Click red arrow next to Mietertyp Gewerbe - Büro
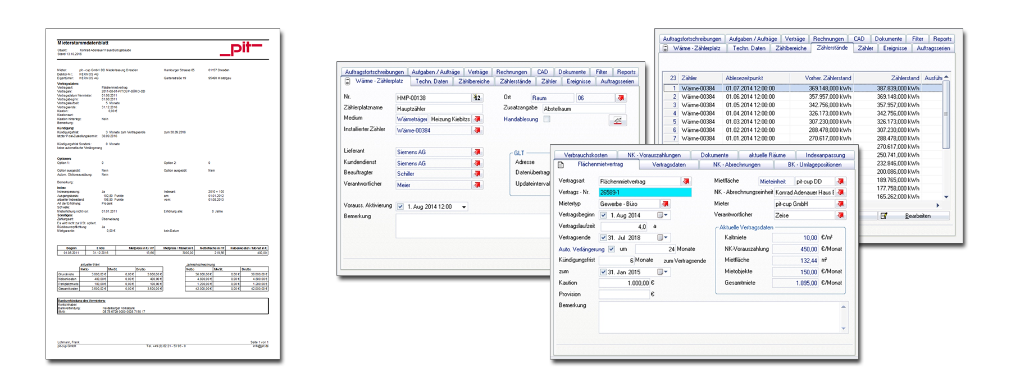Screen dimensions: 1011x387 coord(665,204)
